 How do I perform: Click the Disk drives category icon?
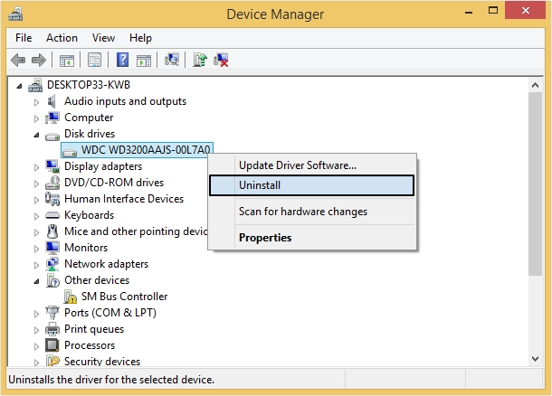coord(52,136)
